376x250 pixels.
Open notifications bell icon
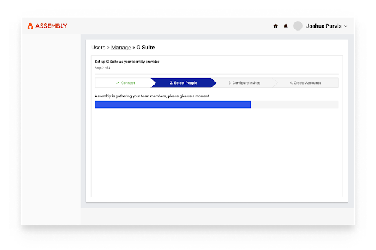coord(286,26)
